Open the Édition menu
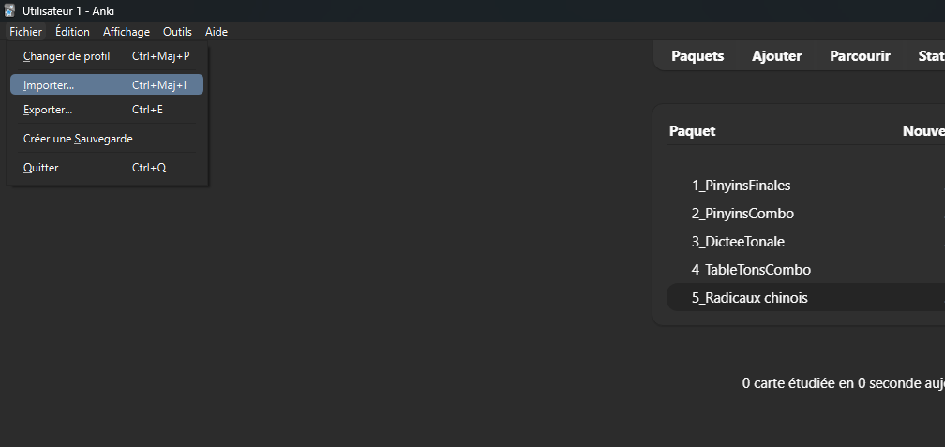Image resolution: width=945 pixels, height=447 pixels. coord(72,32)
